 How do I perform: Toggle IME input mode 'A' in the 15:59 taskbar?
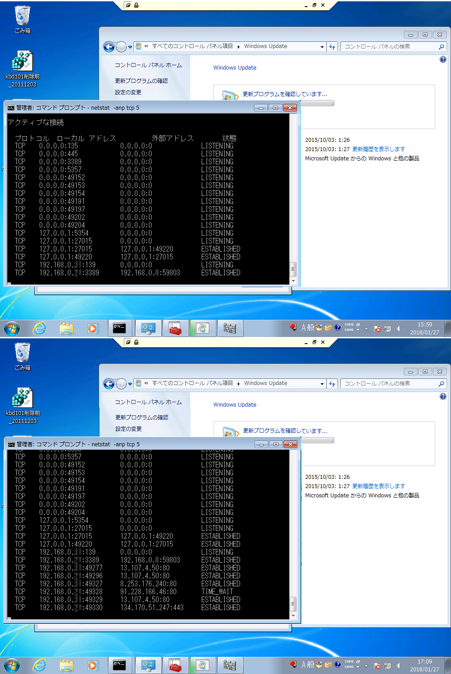coord(304,327)
